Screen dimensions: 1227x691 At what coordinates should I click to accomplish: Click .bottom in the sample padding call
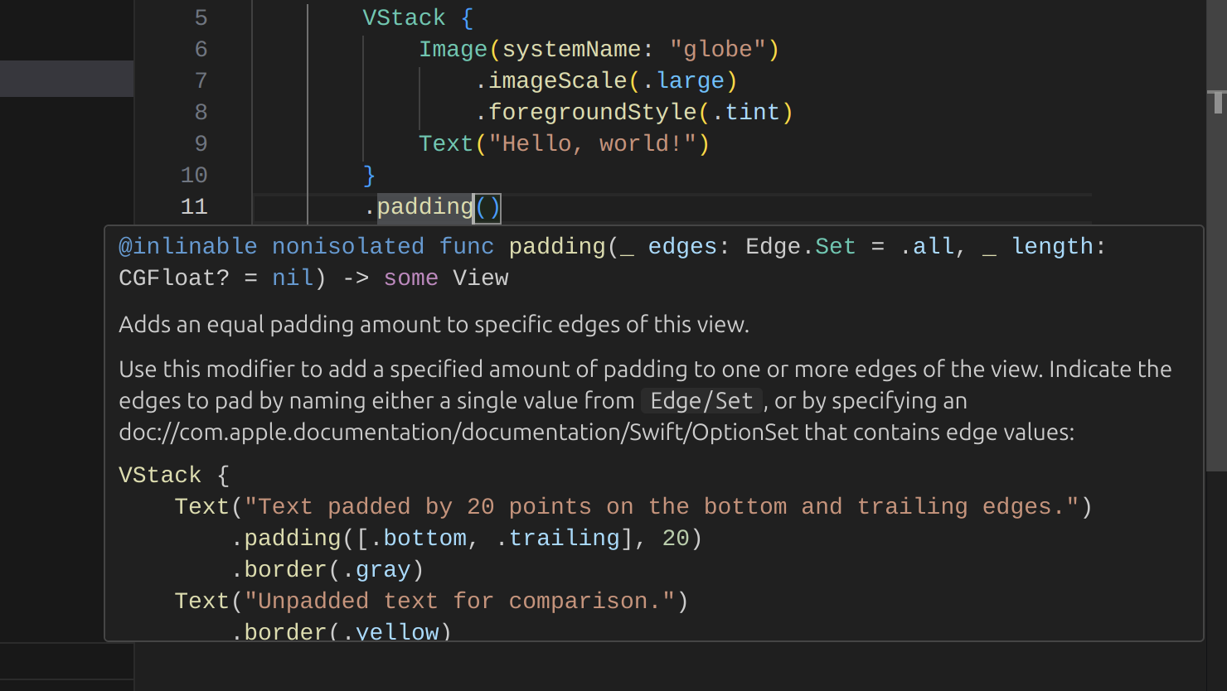[x=418, y=539]
